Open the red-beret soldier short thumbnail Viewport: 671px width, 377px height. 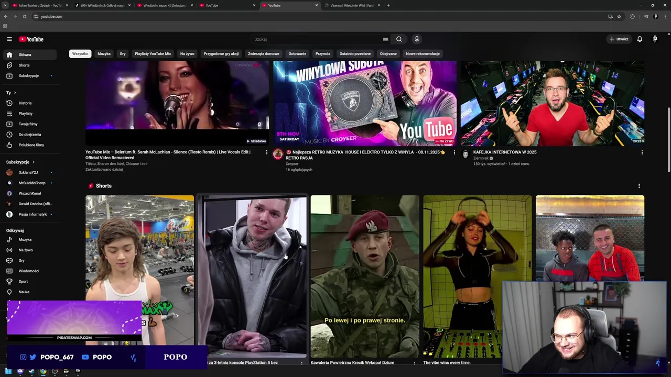[365, 276]
